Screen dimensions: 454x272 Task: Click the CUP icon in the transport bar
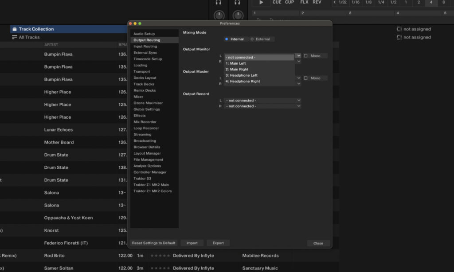coord(290,2)
